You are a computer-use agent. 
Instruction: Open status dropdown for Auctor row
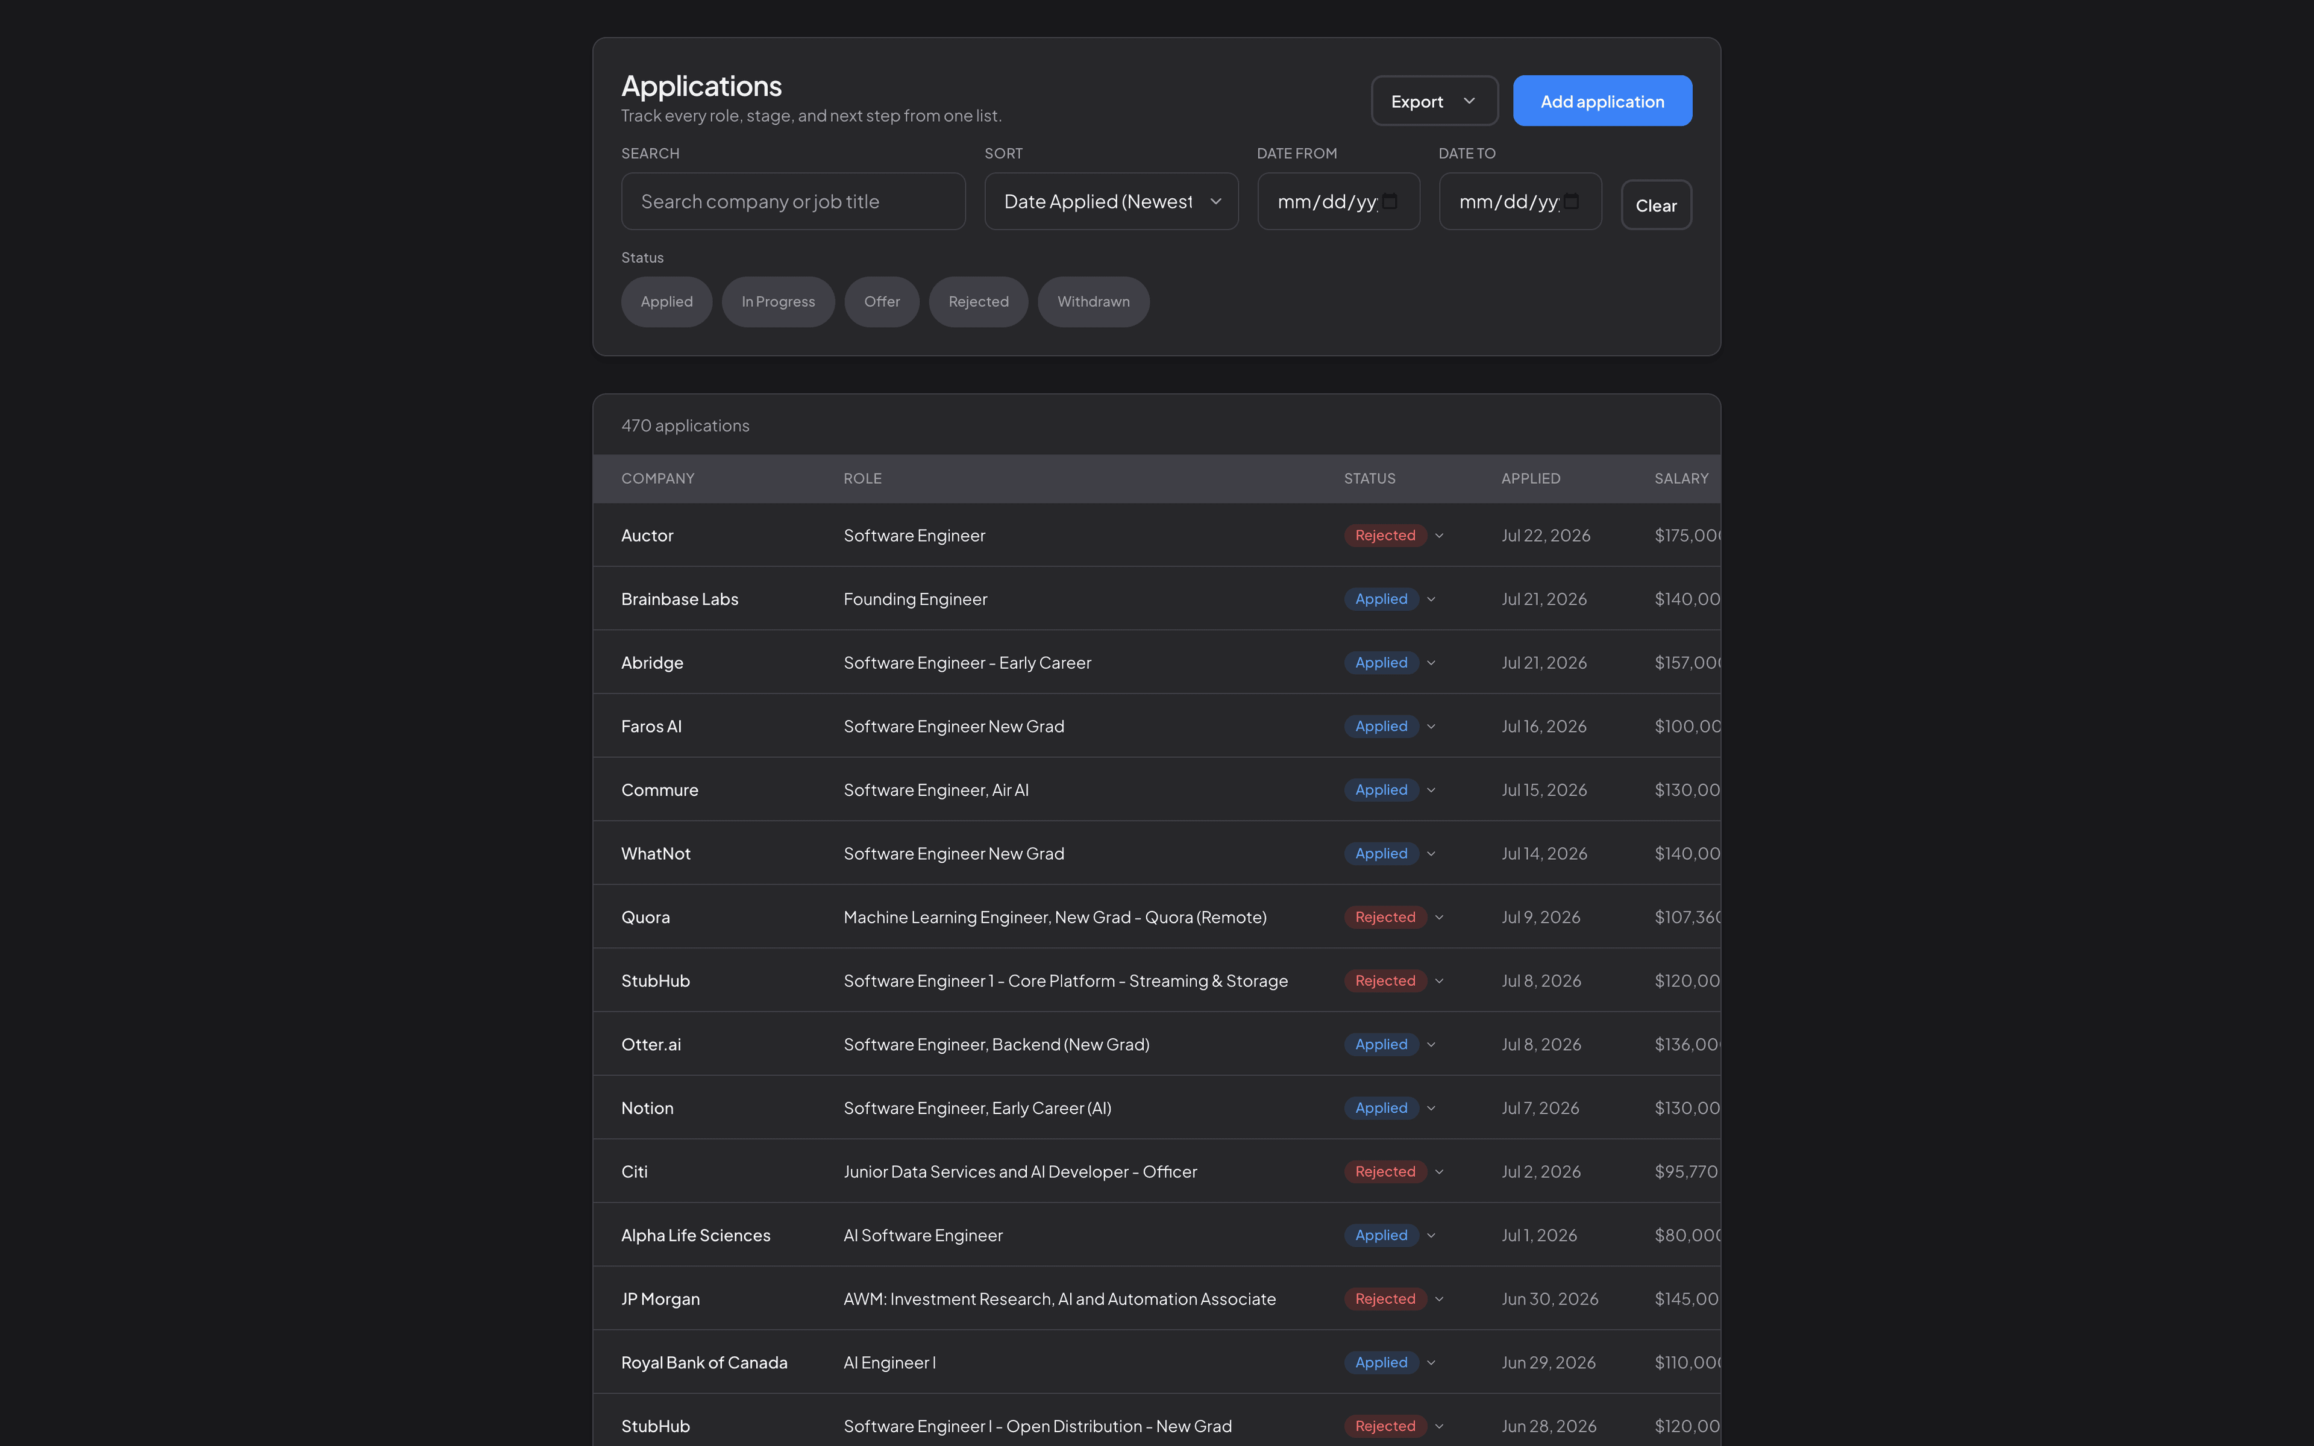pos(1394,536)
